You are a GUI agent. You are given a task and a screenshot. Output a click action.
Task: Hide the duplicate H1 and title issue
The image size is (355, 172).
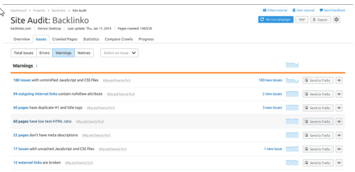(339, 108)
